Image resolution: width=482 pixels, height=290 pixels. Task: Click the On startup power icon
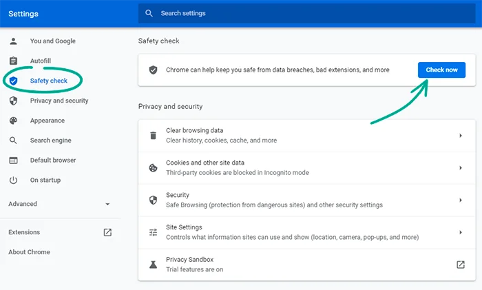tap(13, 180)
